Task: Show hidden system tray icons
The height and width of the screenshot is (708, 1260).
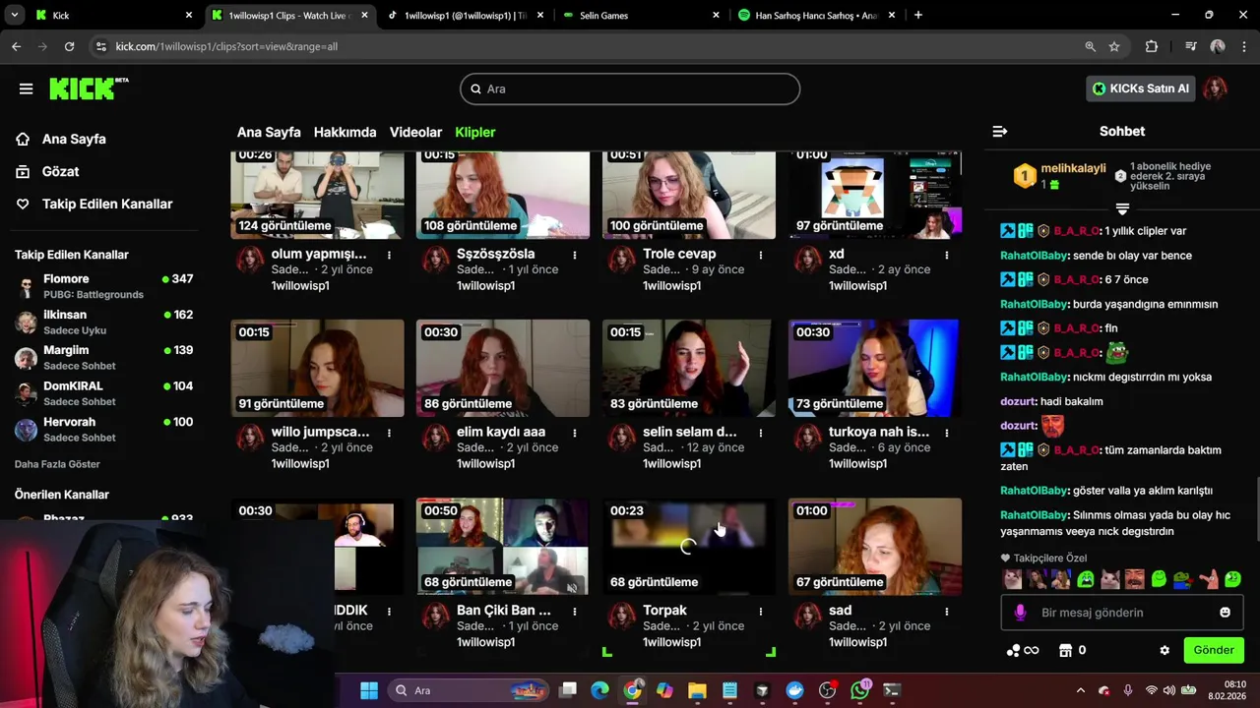Action: click(1080, 690)
